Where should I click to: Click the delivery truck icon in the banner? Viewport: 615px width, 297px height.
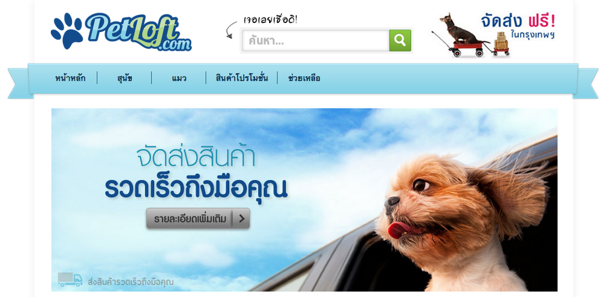coord(70,279)
